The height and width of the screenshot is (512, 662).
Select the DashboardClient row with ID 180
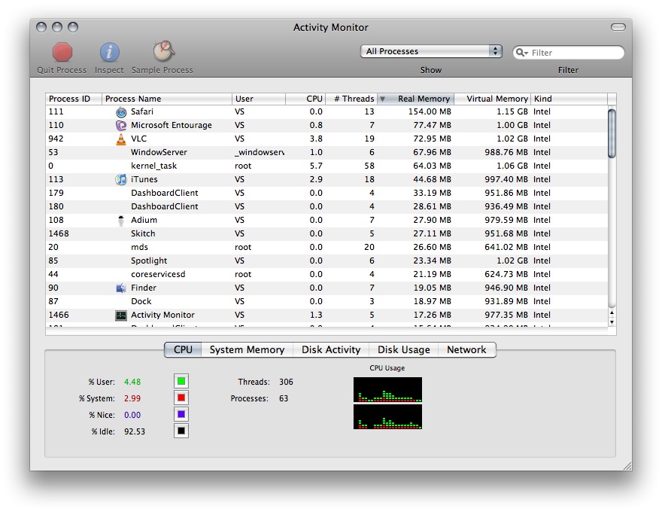pyautogui.click(x=326, y=206)
